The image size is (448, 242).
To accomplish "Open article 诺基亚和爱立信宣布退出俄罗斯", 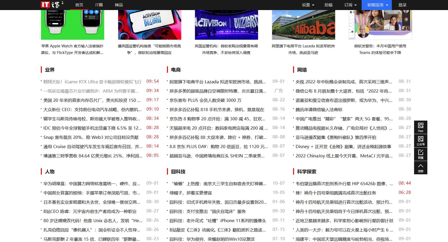I will click(344, 100).
